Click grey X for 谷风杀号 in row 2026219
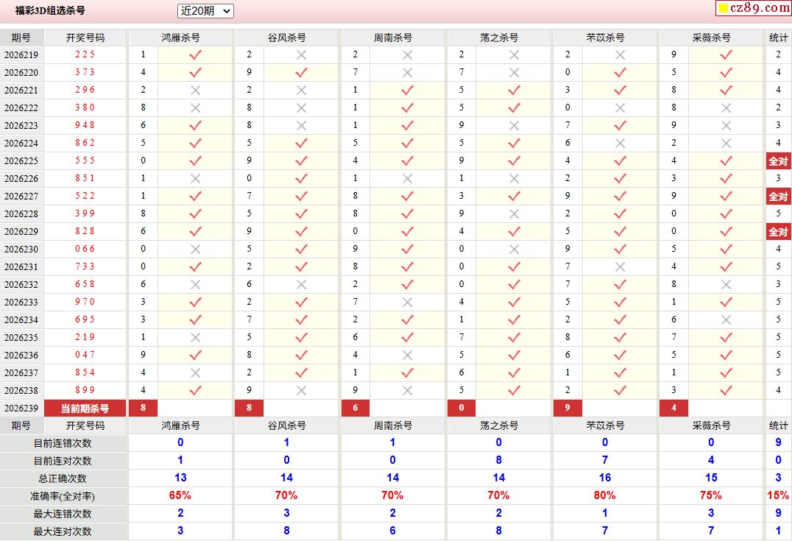 (x=302, y=55)
